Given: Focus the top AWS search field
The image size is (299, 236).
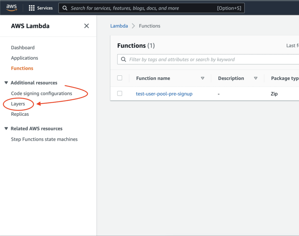Looking at the screenshot, I should (152, 8).
